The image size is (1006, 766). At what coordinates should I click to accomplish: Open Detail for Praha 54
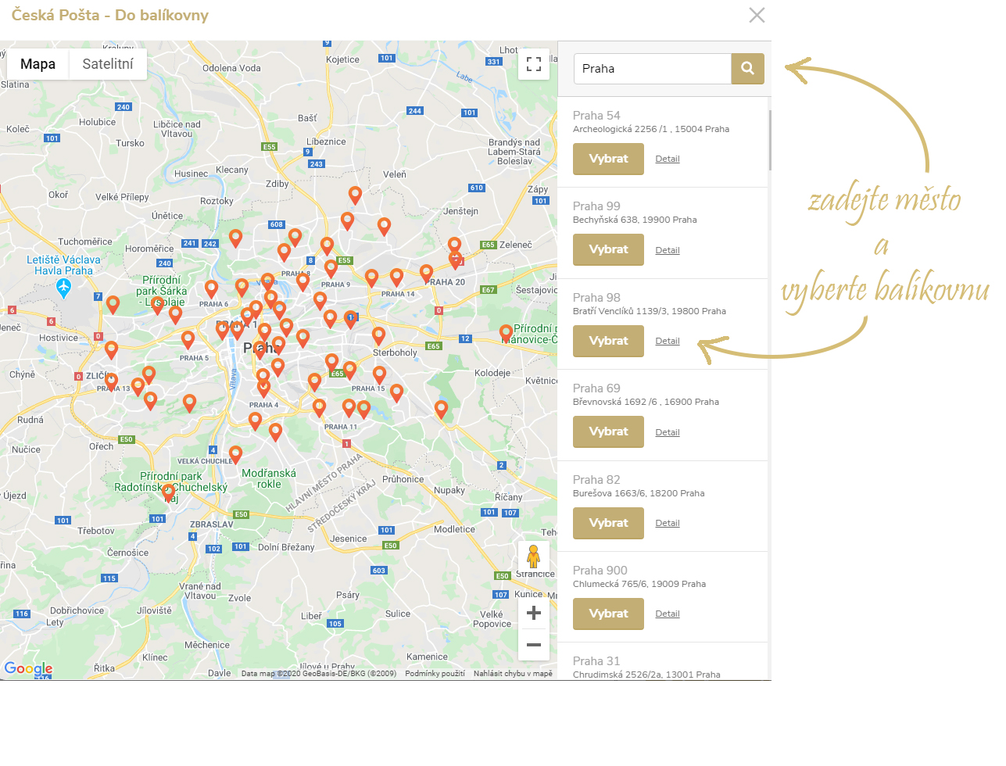(x=667, y=159)
